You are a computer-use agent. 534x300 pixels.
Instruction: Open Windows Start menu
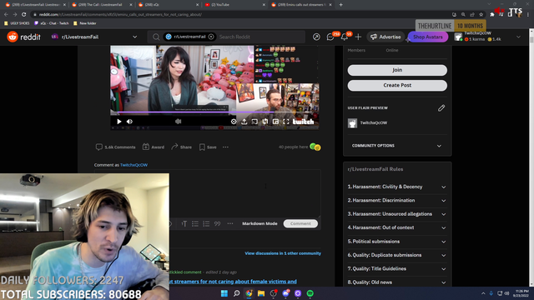(x=224, y=293)
